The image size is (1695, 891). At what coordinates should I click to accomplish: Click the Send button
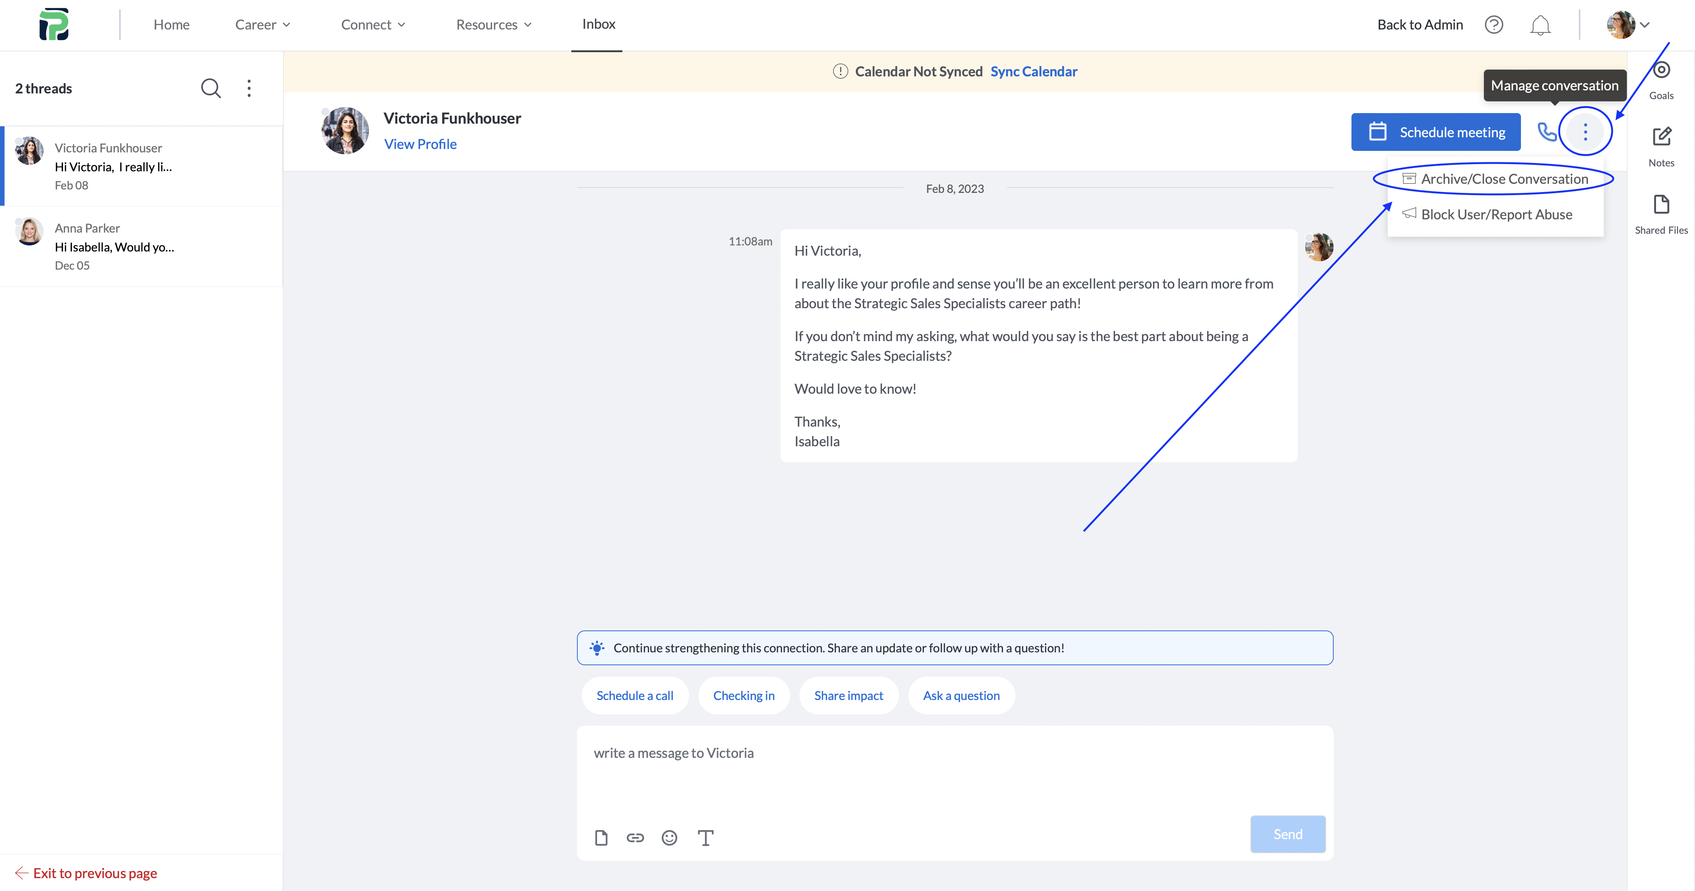[1288, 834]
